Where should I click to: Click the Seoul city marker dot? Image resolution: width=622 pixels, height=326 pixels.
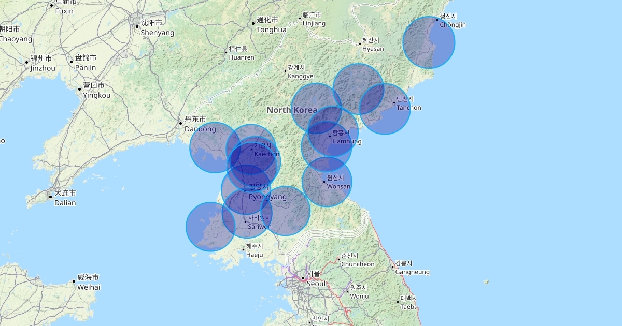[303, 278]
